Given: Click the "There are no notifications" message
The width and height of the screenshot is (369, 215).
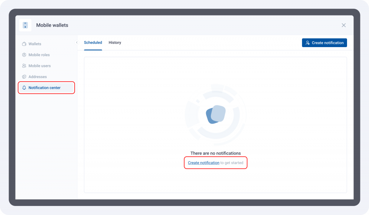Looking at the screenshot, I should click(x=215, y=154).
